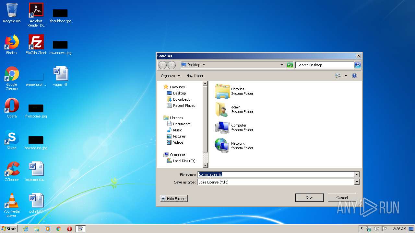This screenshot has width=415, height=233.
Task: Select Favorites in the navigation pane
Action: [x=174, y=87]
